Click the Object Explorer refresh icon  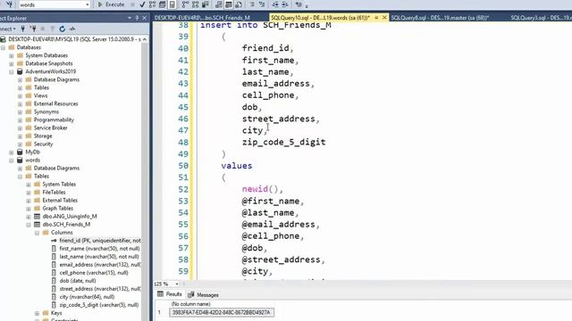click(62, 29)
